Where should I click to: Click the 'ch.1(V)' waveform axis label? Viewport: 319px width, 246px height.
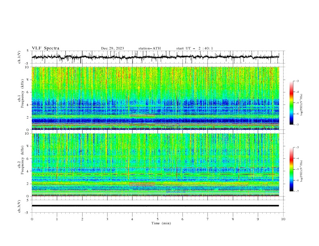pyautogui.click(x=19, y=57)
